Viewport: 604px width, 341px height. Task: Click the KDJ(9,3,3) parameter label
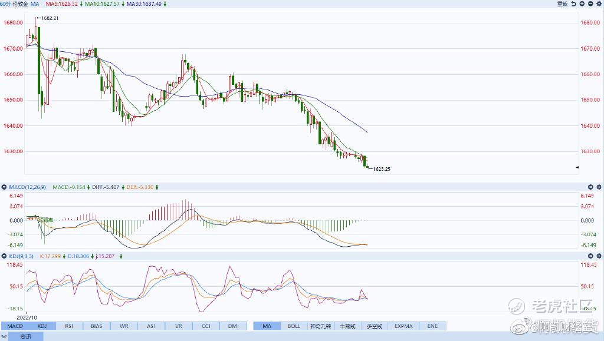click(21, 256)
